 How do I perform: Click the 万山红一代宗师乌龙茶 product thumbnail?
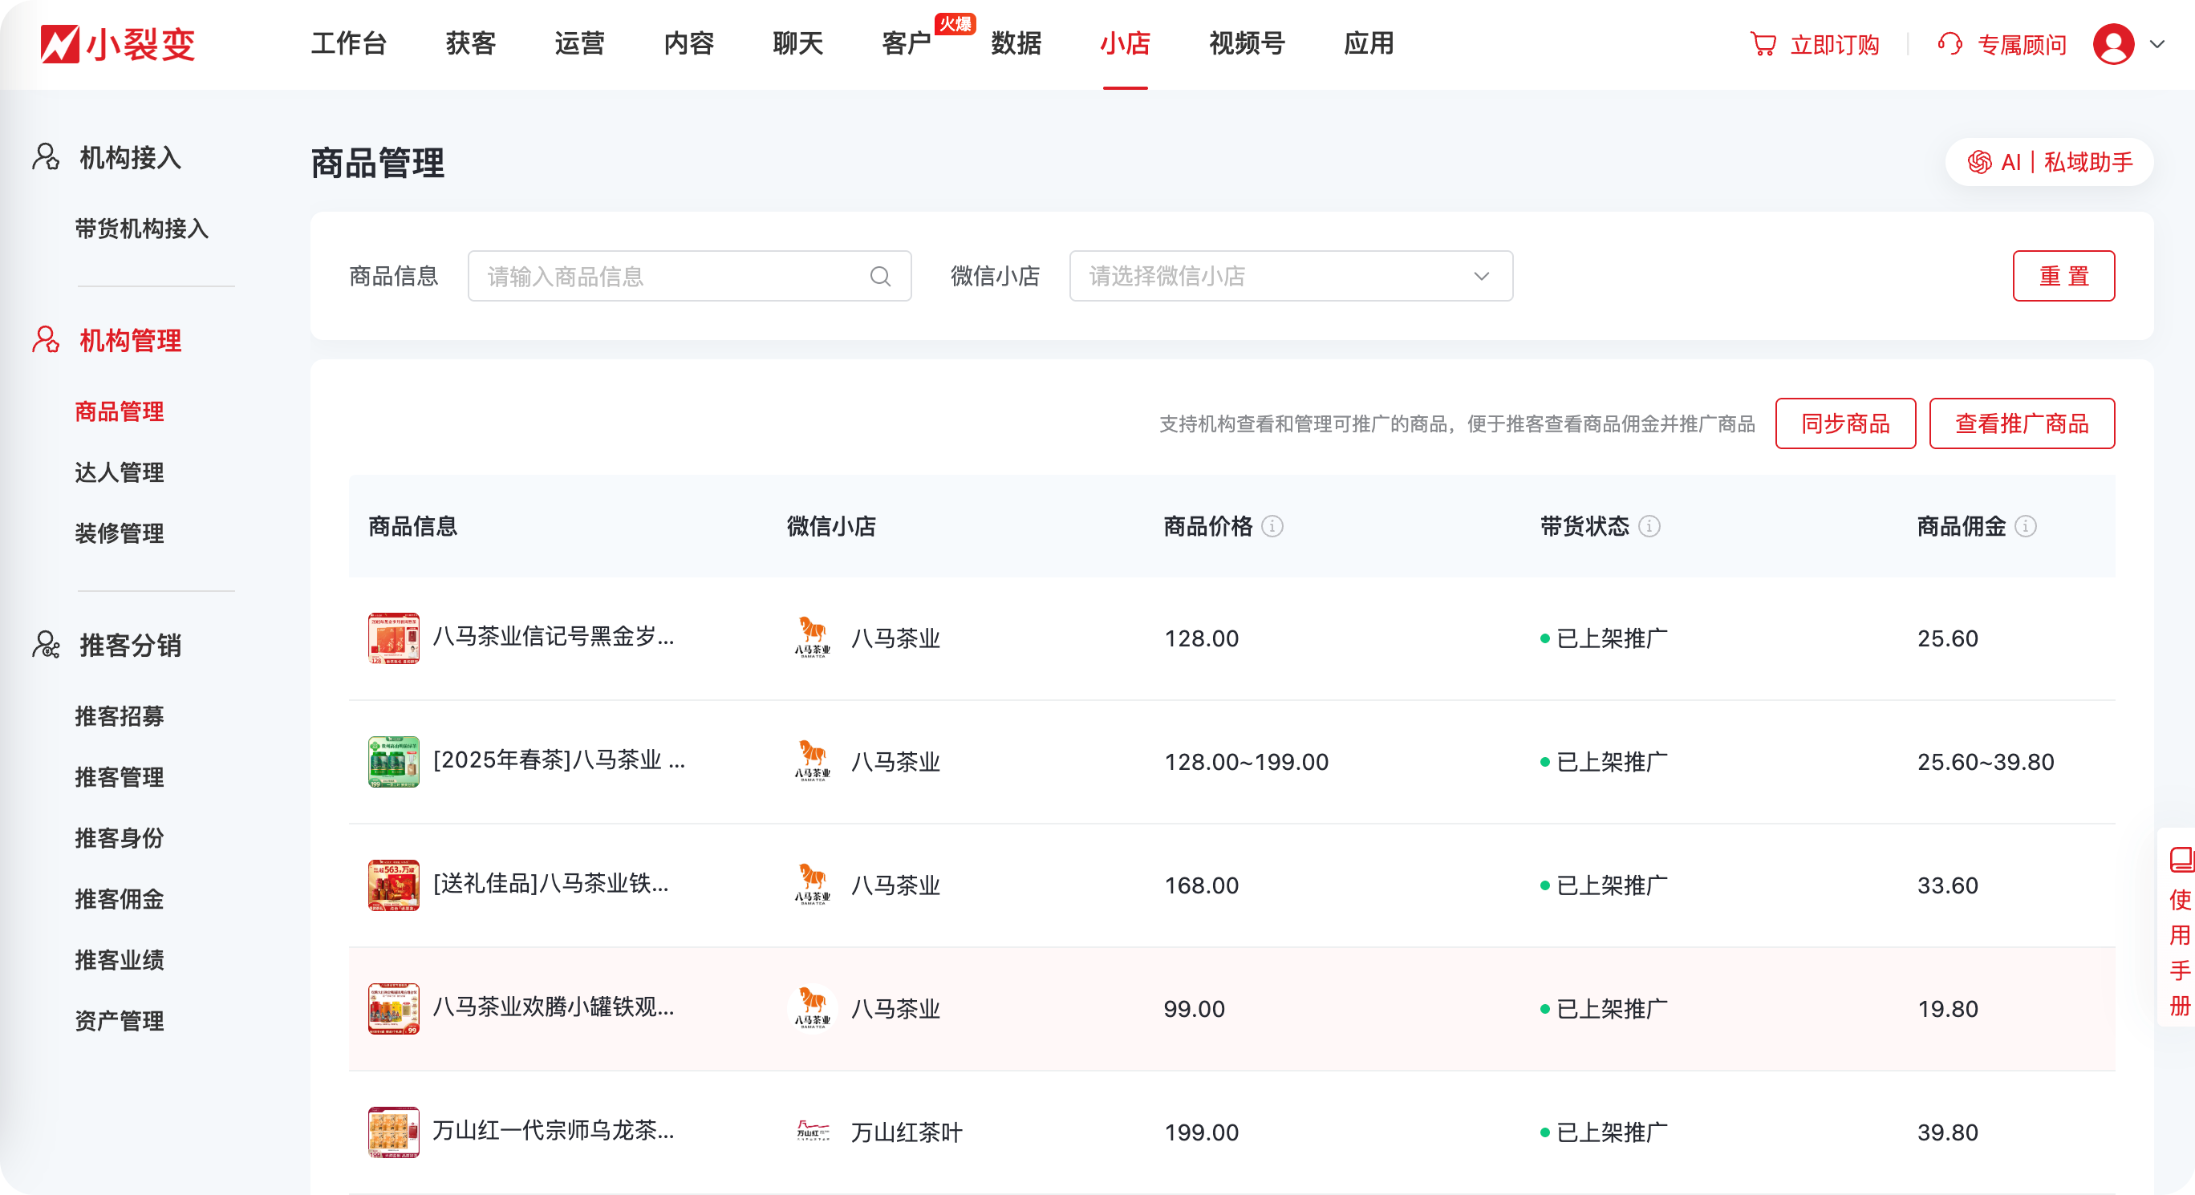pos(393,1132)
